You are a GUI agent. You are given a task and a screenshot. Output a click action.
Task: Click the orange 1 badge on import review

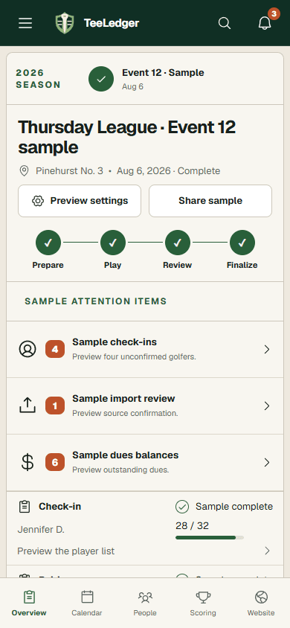click(x=55, y=406)
